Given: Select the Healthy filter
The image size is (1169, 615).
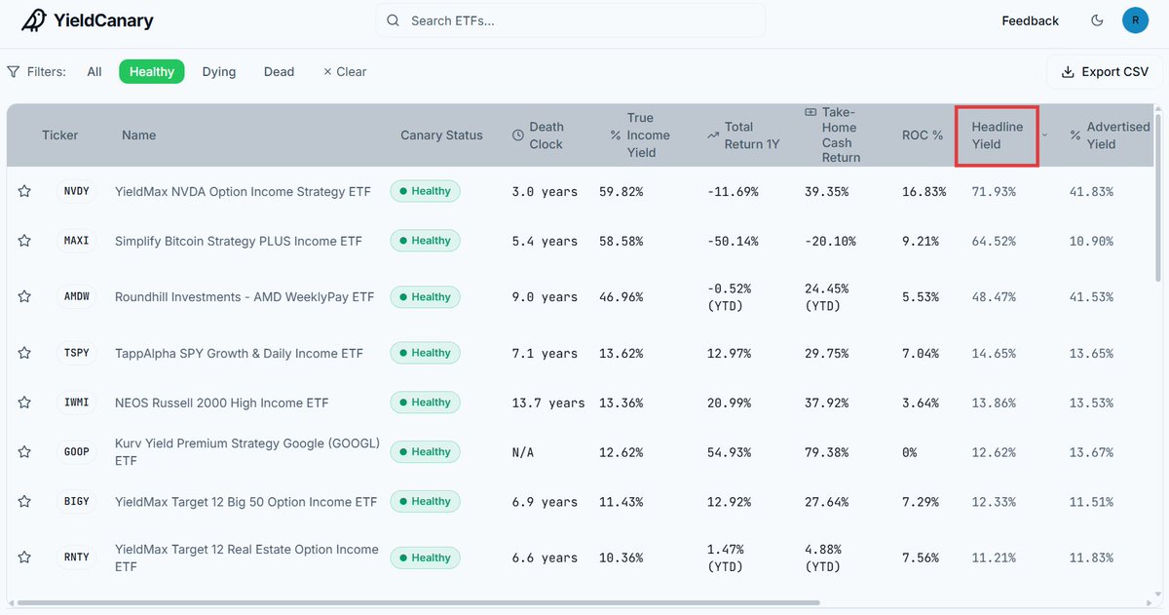Looking at the screenshot, I should [152, 72].
